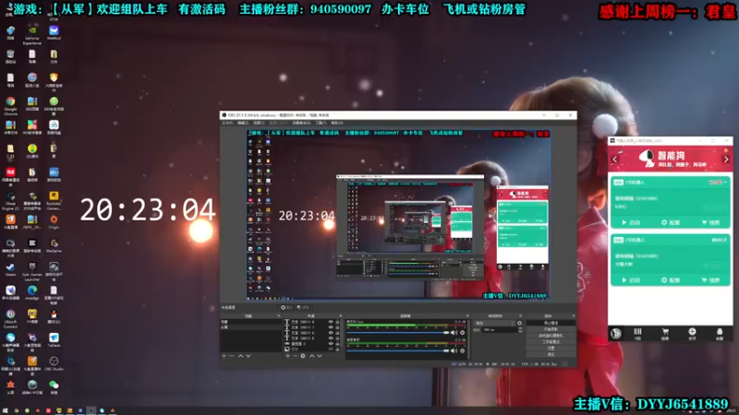
Task: Toggle visibility eye of source 文本 (GDI+) 5
Action: (x=331, y=338)
